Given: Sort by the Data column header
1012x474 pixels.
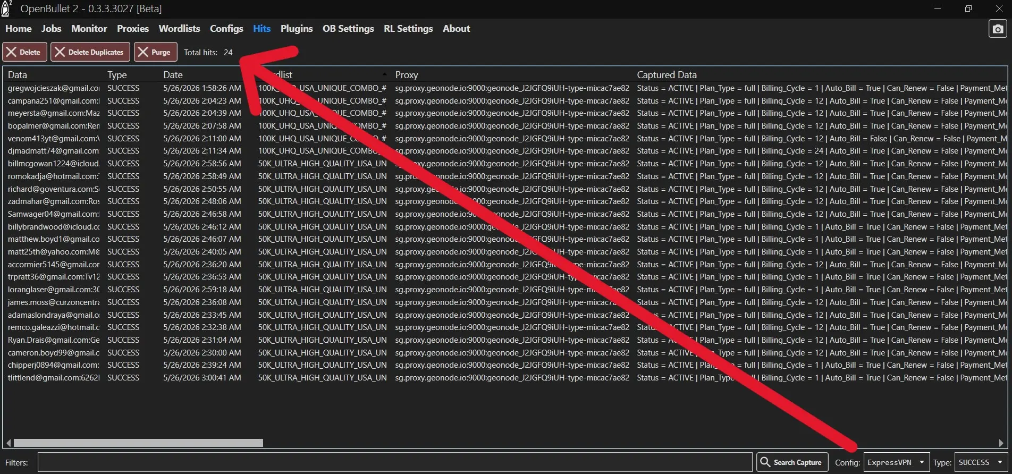Looking at the screenshot, I should tap(18, 75).
